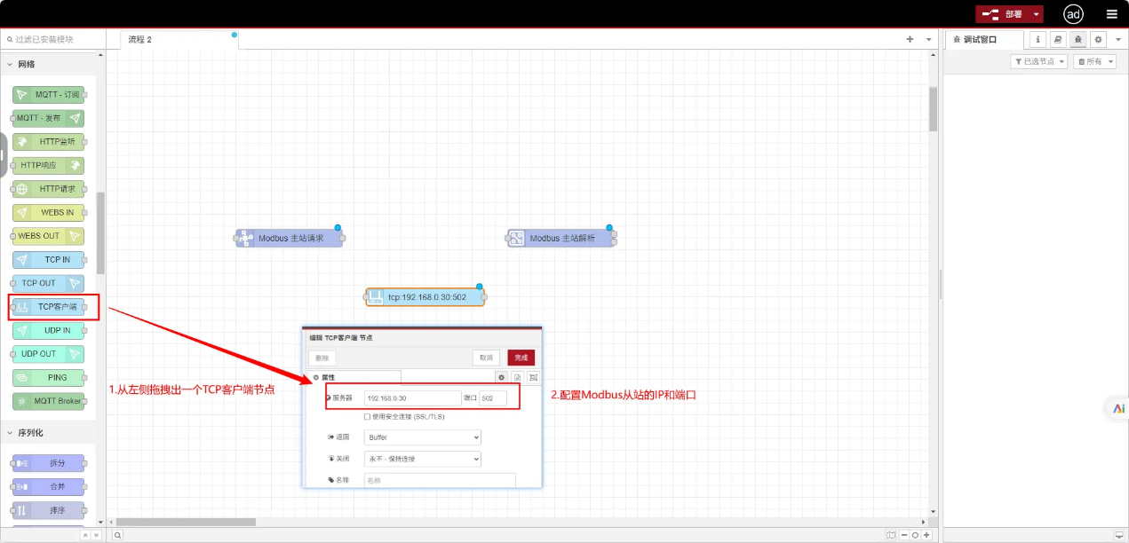This screenshot has height=543, width=1129.
Task: Click the canvas search magnifier icon
Action: coord(117,535)
